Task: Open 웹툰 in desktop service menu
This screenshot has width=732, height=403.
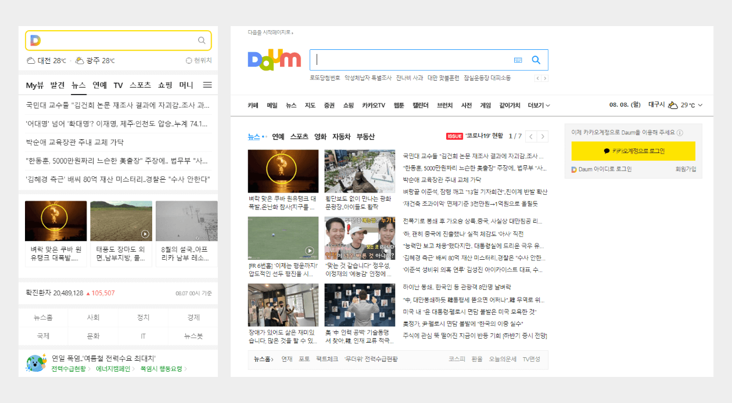Action: tap(399, 105)
